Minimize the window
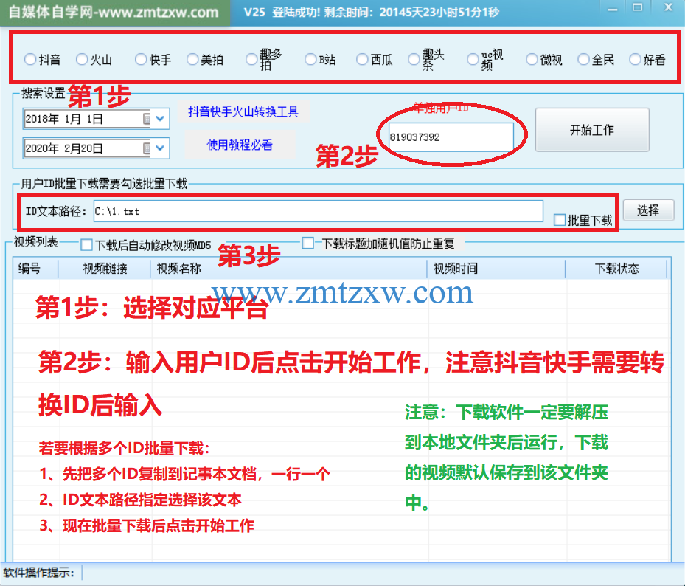This screenshot has width=685, height=586. tap(613, 9)
